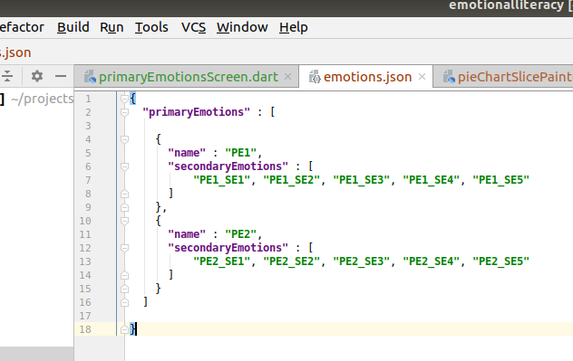Click the "primaryEmotions" key text
The height and width of the screenshot is (361, 573).
click(x=196, y=112)
